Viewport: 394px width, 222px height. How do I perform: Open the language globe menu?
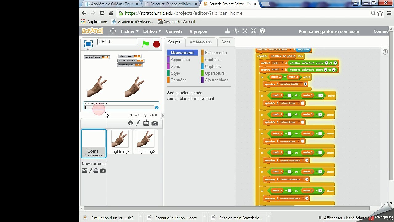point(113,31)
